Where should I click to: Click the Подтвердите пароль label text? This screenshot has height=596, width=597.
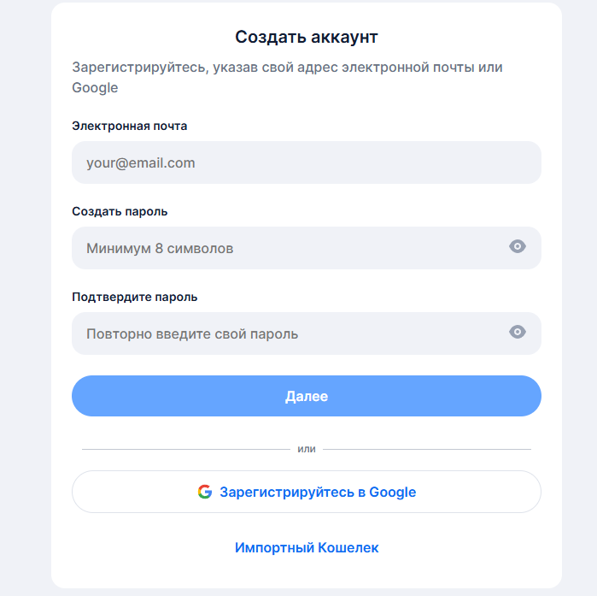(x=135, y=297)
